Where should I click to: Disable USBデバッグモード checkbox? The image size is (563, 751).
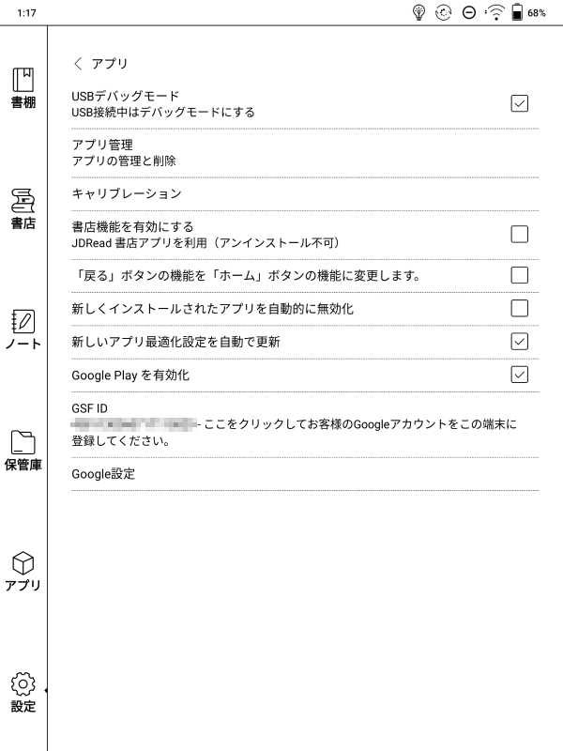point(521,101)
